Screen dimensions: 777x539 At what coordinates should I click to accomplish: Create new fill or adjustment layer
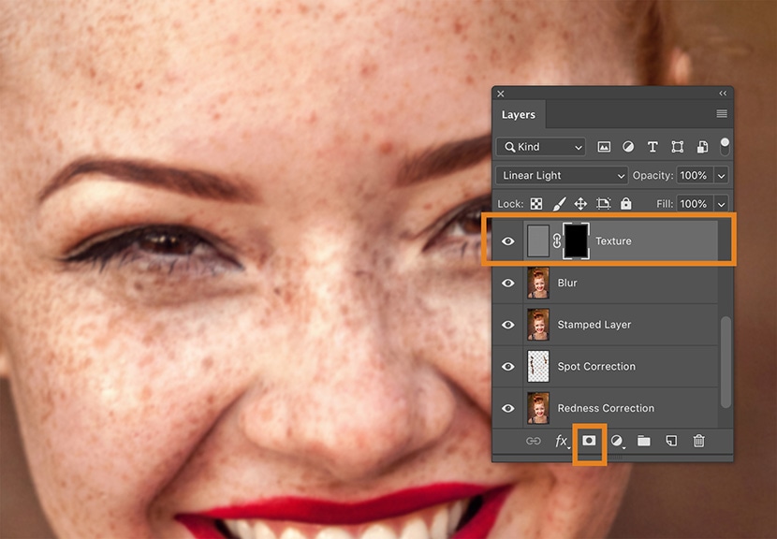(618, 441)
